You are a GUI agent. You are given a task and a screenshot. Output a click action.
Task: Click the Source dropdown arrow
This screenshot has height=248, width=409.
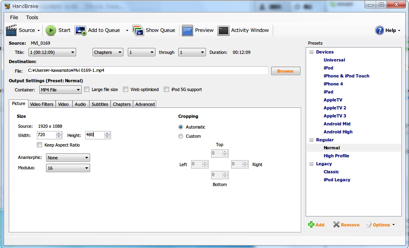[38, 30]
